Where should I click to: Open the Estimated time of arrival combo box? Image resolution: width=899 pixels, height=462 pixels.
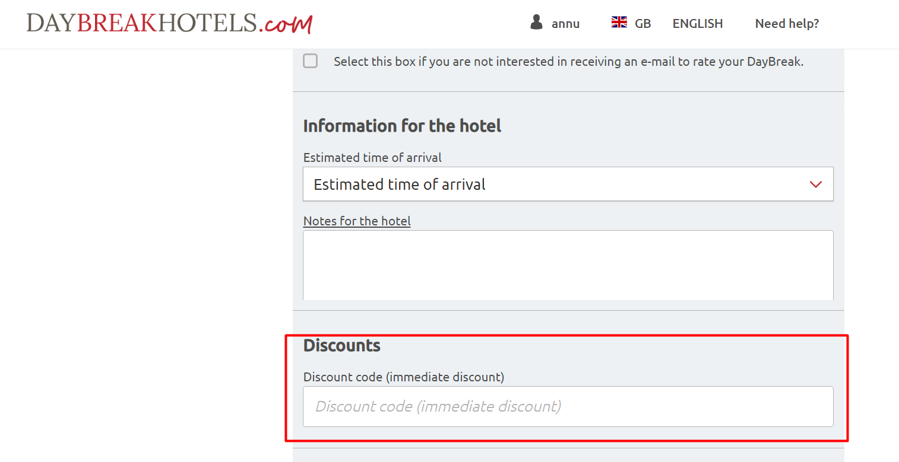click(568, 184)
